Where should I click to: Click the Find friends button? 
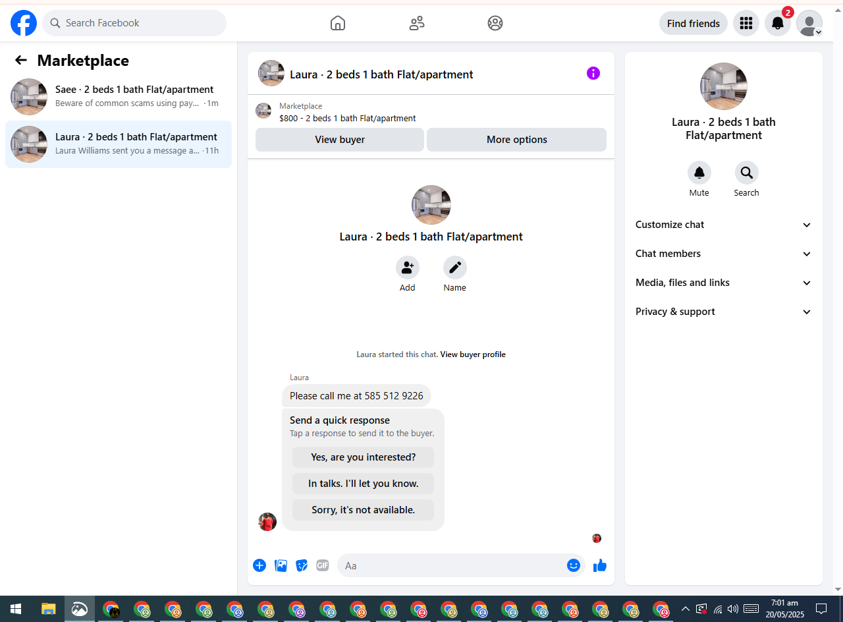coord(693,23)
